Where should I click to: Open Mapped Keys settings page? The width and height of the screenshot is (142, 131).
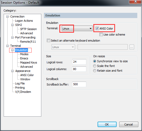pos(29,62)
